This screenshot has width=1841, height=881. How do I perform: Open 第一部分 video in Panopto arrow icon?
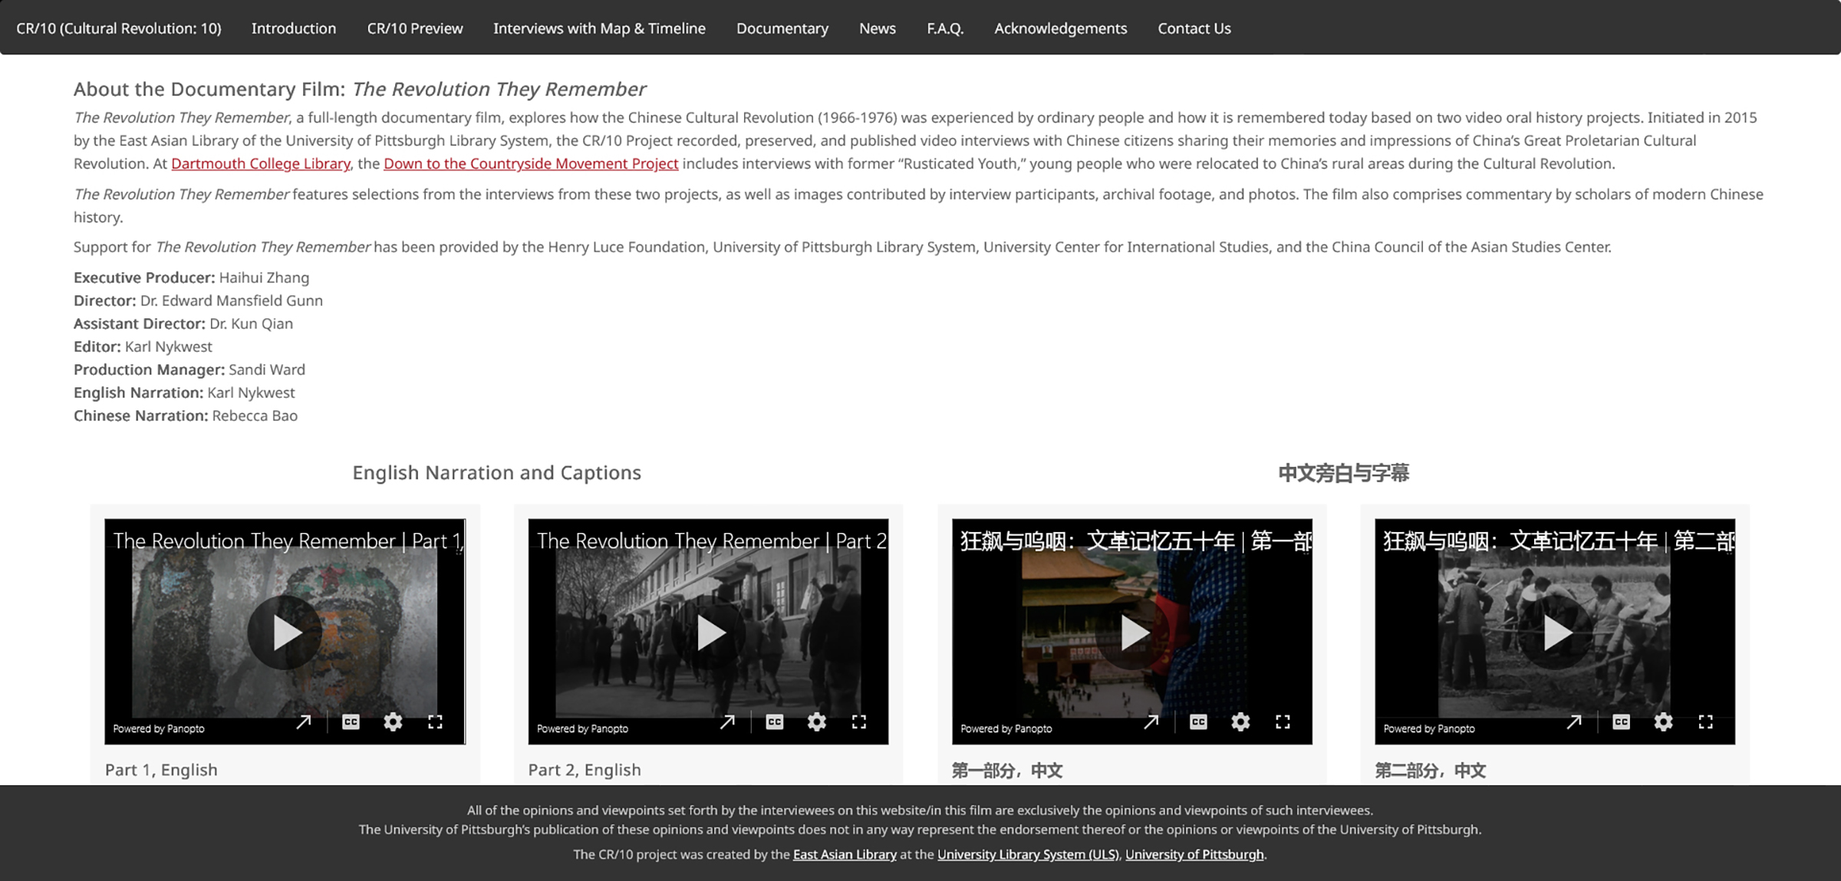(1151, 722)
